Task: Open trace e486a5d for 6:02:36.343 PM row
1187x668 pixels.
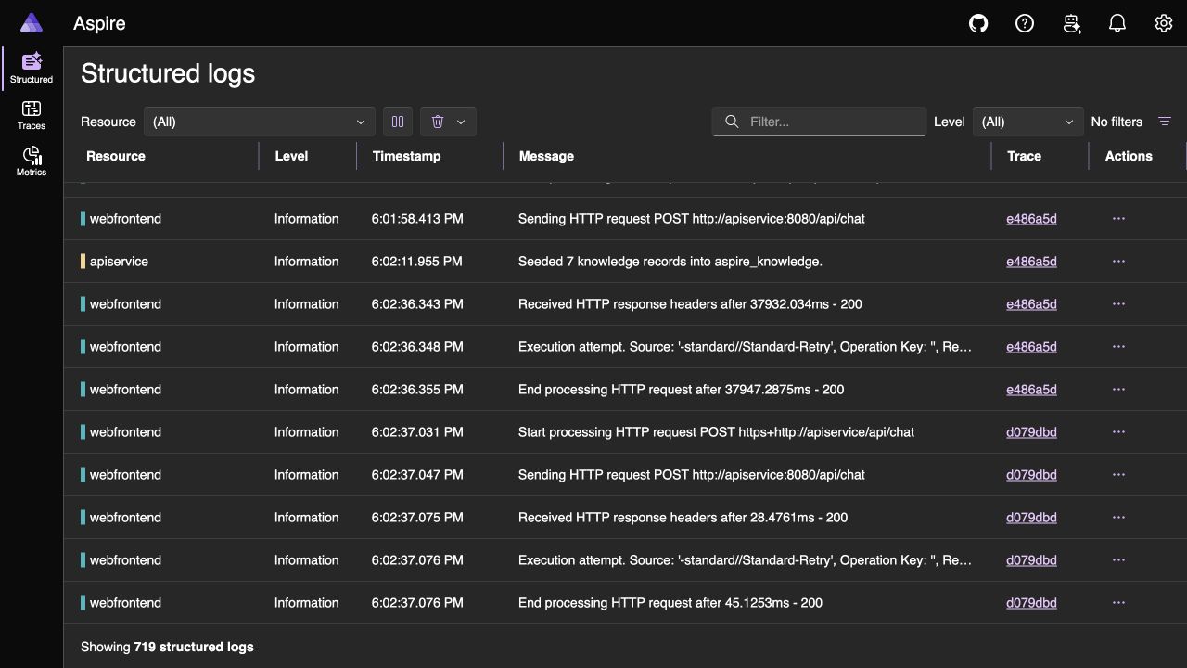Action: 1031,304
